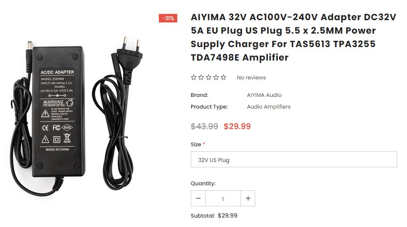
Task: Click the $29.99 sale price
Action: (x=237, y=127)
